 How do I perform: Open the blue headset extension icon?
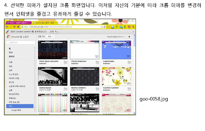pos(112,27)
